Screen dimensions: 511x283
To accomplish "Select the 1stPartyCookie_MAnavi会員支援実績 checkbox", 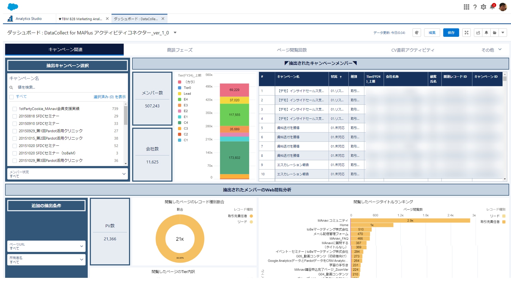I will (15, 109).
